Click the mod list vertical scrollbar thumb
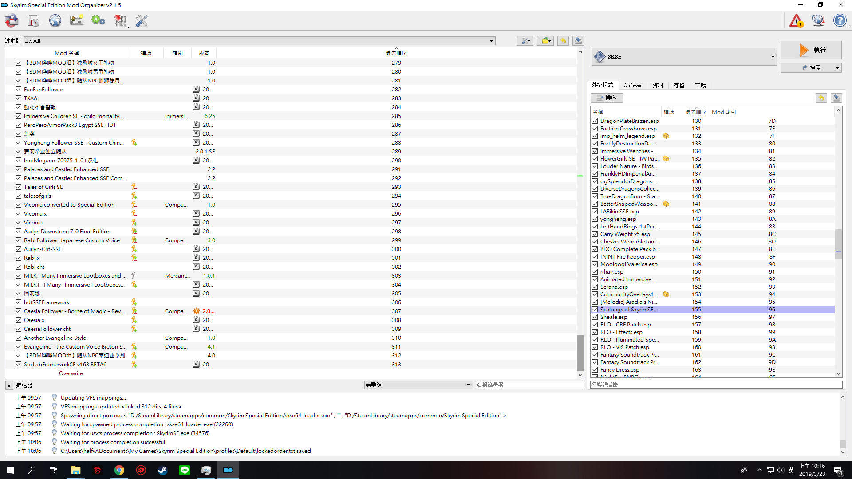The width and height of the screenshot is (852, 479). pyautogui.click(x=580, y=353)
